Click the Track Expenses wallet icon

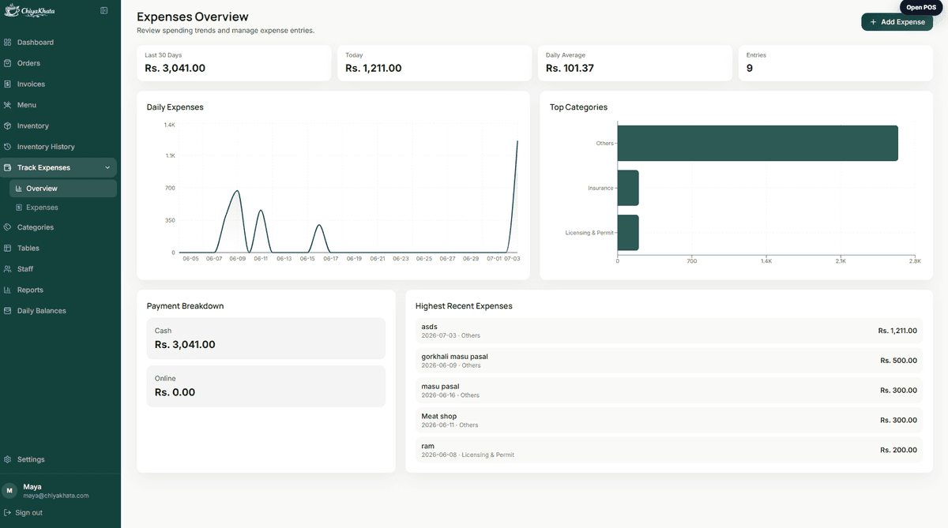pyautogui.click(x=8, y=167)
